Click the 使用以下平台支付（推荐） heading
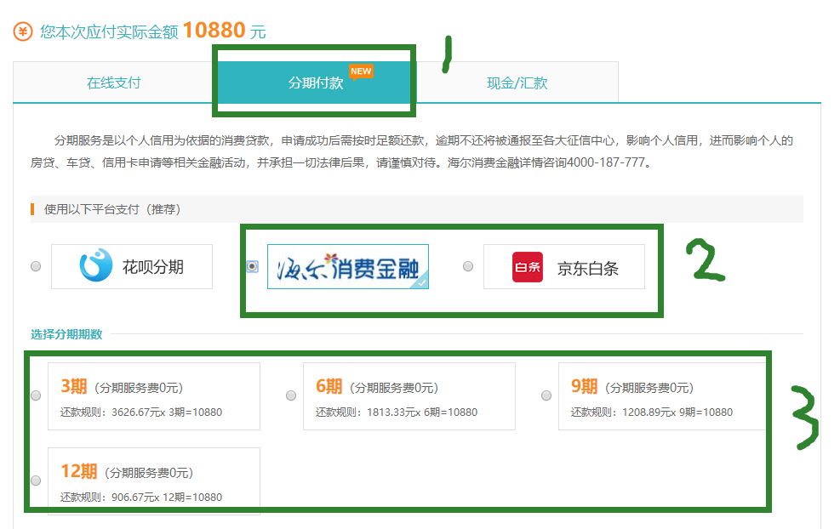Viewport: 840px width, 529px height. pyautogui.click(x=112, y=209)
